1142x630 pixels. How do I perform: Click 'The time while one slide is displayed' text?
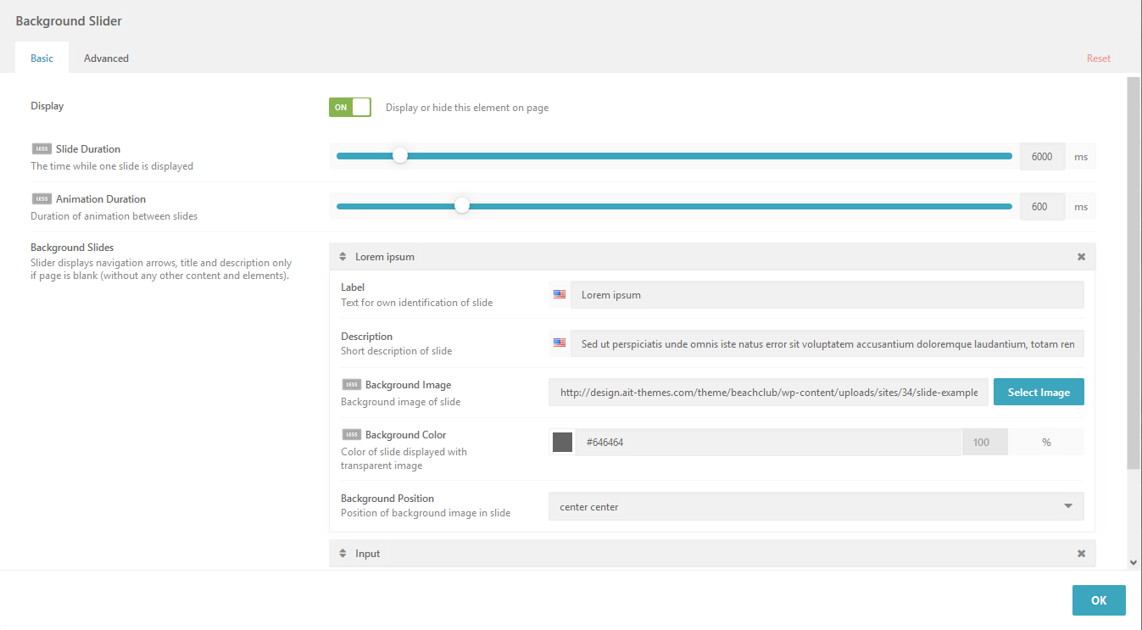click(112, 166)
